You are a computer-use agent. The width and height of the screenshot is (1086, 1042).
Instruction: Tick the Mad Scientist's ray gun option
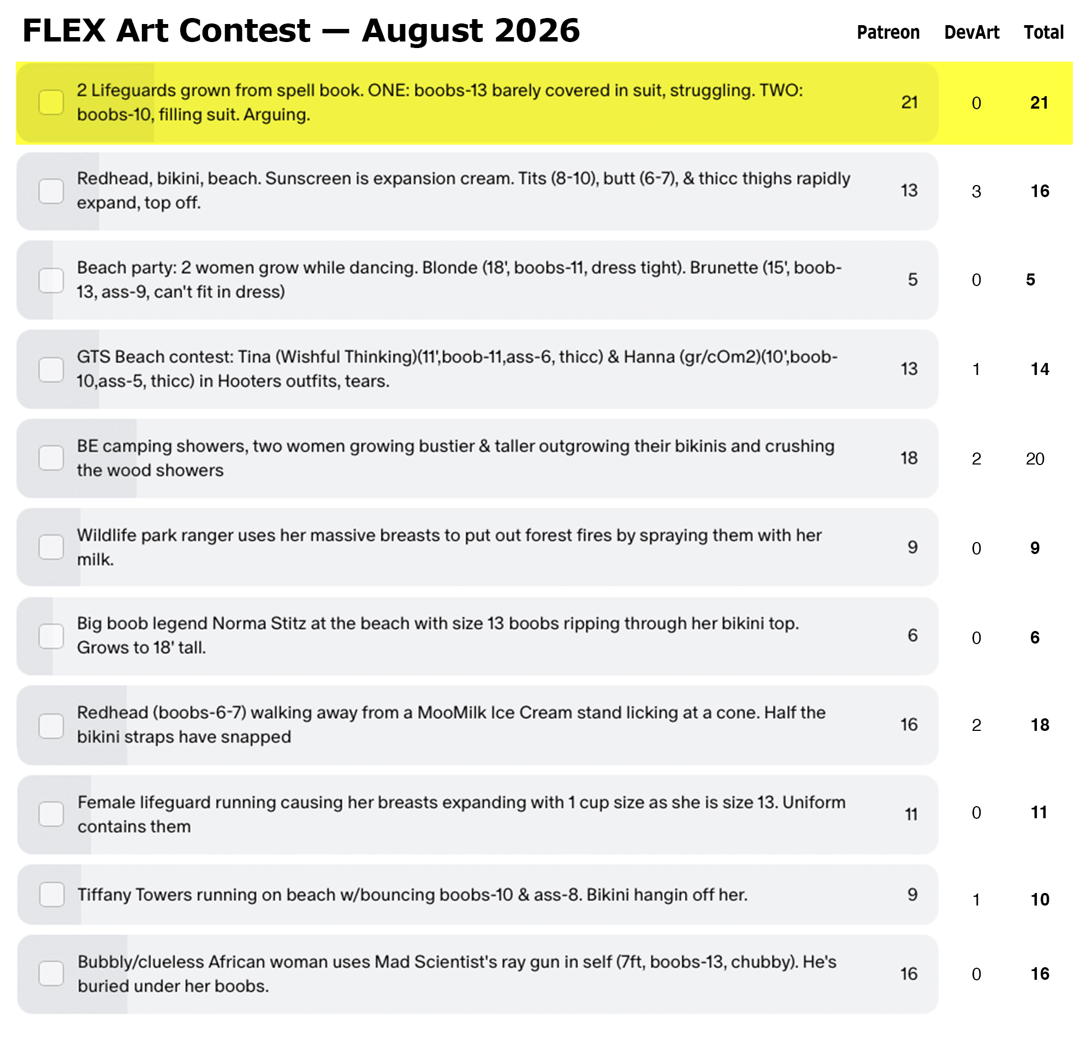click(x=51, y=974)
